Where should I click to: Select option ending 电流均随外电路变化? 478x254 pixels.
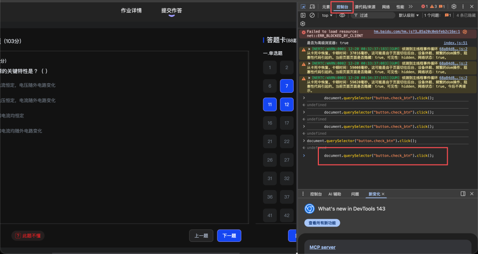click(x=21, y=131)
